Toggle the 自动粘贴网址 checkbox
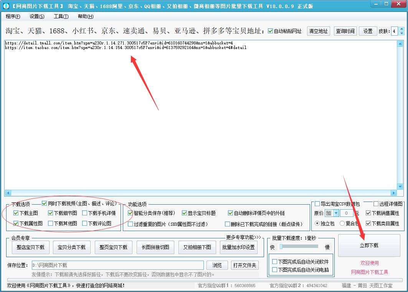The image size is (408, 292). pyautogui.click(x=270, y=31)
